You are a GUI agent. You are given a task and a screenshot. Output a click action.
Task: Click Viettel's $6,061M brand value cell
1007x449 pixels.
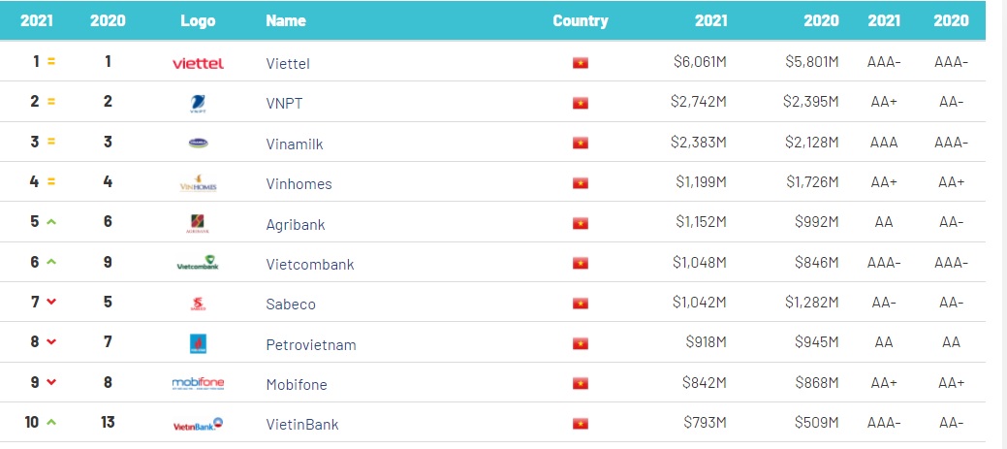(700, 62)
